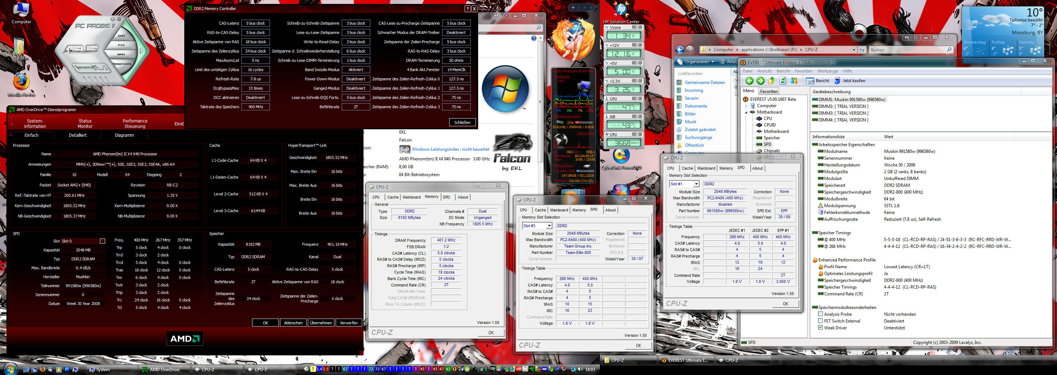Screen dimensions: 1057x375
Task: Toggle the Analysis Probe checkbox in EVEREST
Action: click(820, 314)
